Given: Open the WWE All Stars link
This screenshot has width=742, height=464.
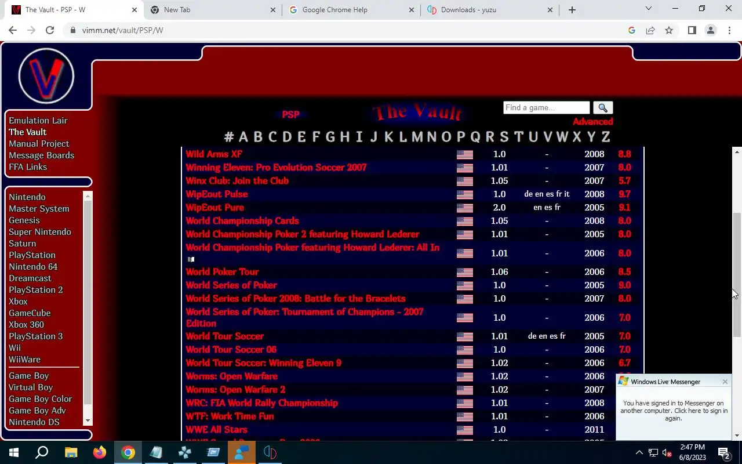Looking at the screenshot, I should (x=216, y=430).
